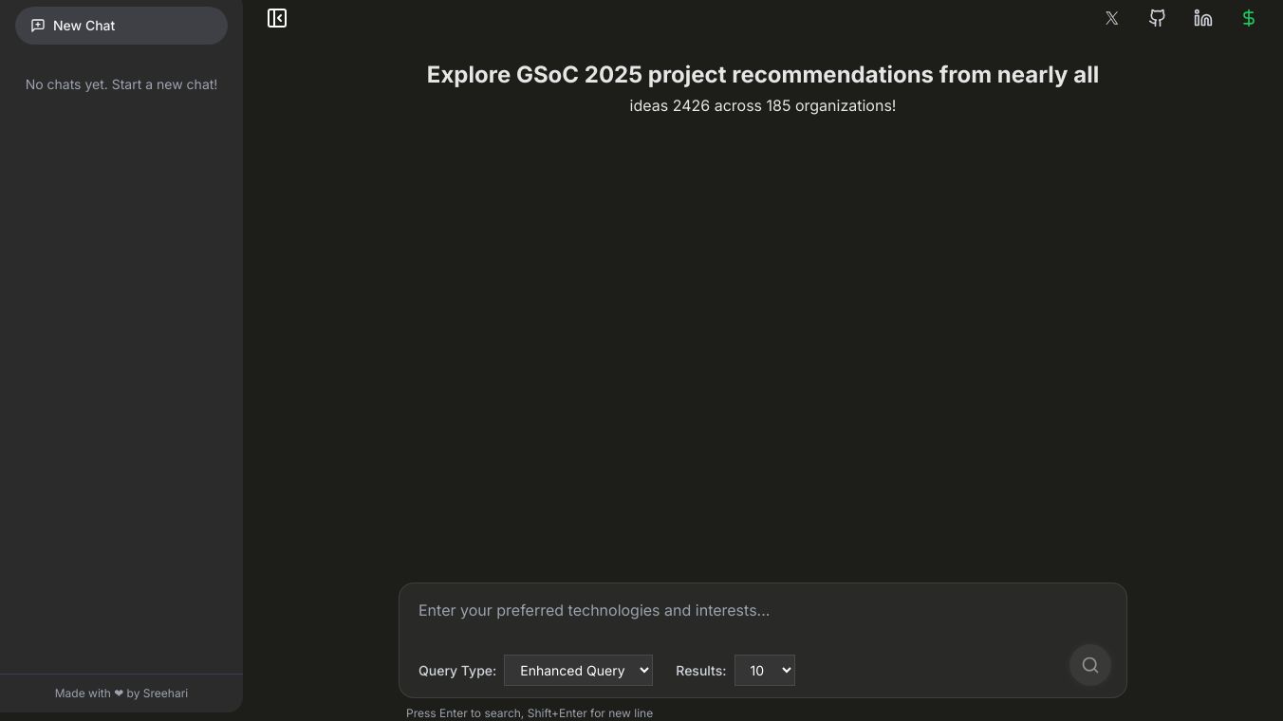Start a New Chat from the sidebar
This screenshot has height=721, width=1283.
[121, 26]
